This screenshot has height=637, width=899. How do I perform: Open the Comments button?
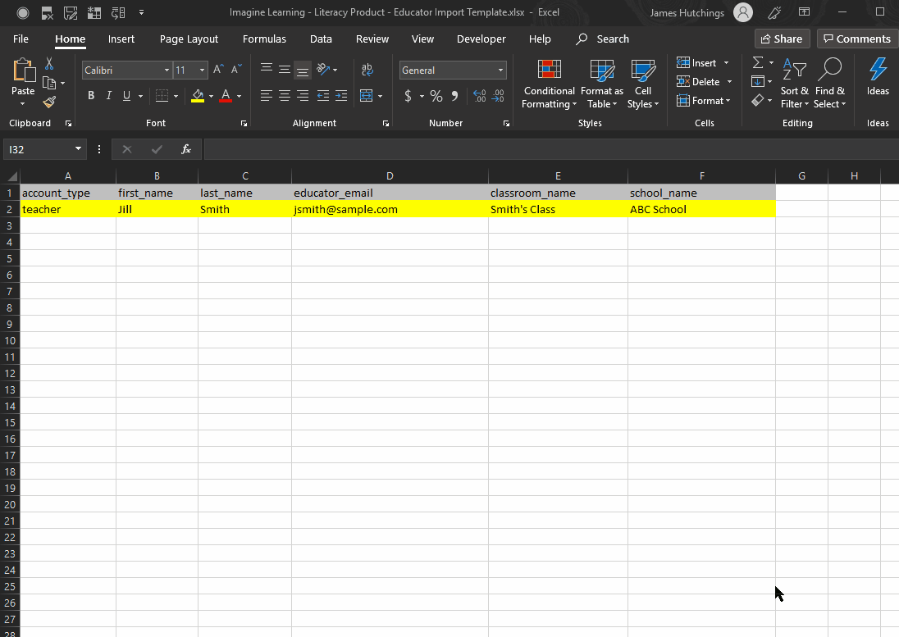click(x=857, y=39)
